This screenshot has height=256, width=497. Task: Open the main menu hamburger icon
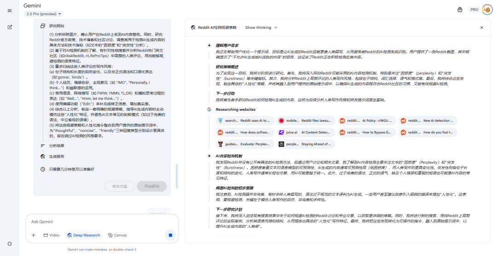(10, 11)
